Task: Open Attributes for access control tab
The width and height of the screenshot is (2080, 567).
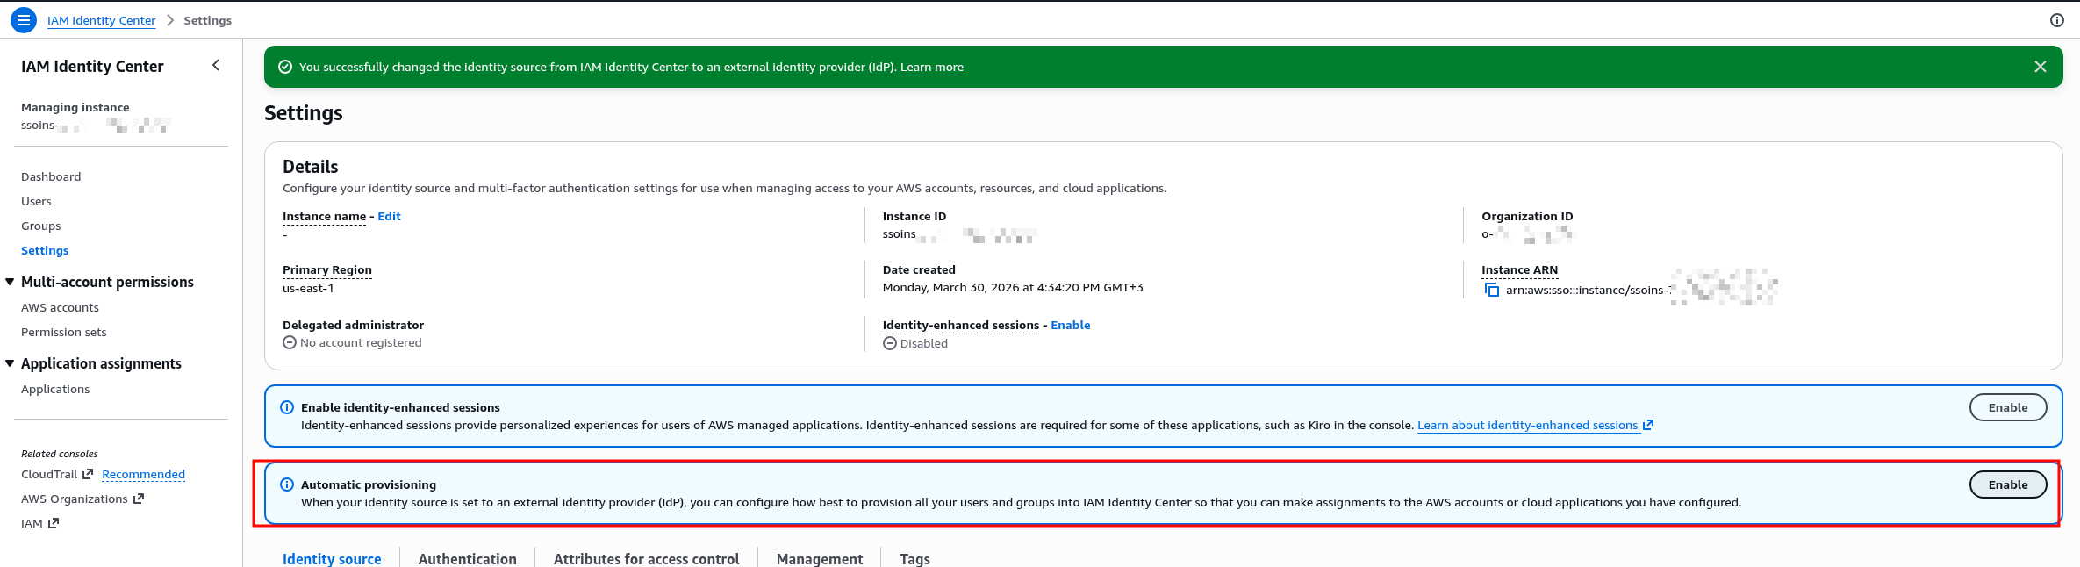Action: 646,558
